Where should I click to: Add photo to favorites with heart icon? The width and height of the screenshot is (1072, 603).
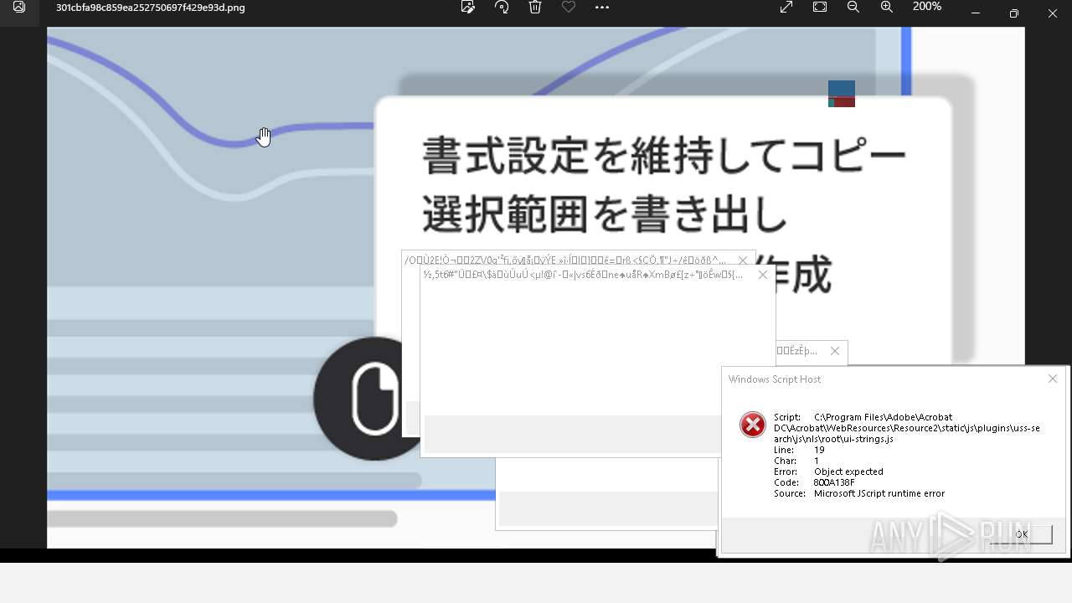tap(569, 8)
